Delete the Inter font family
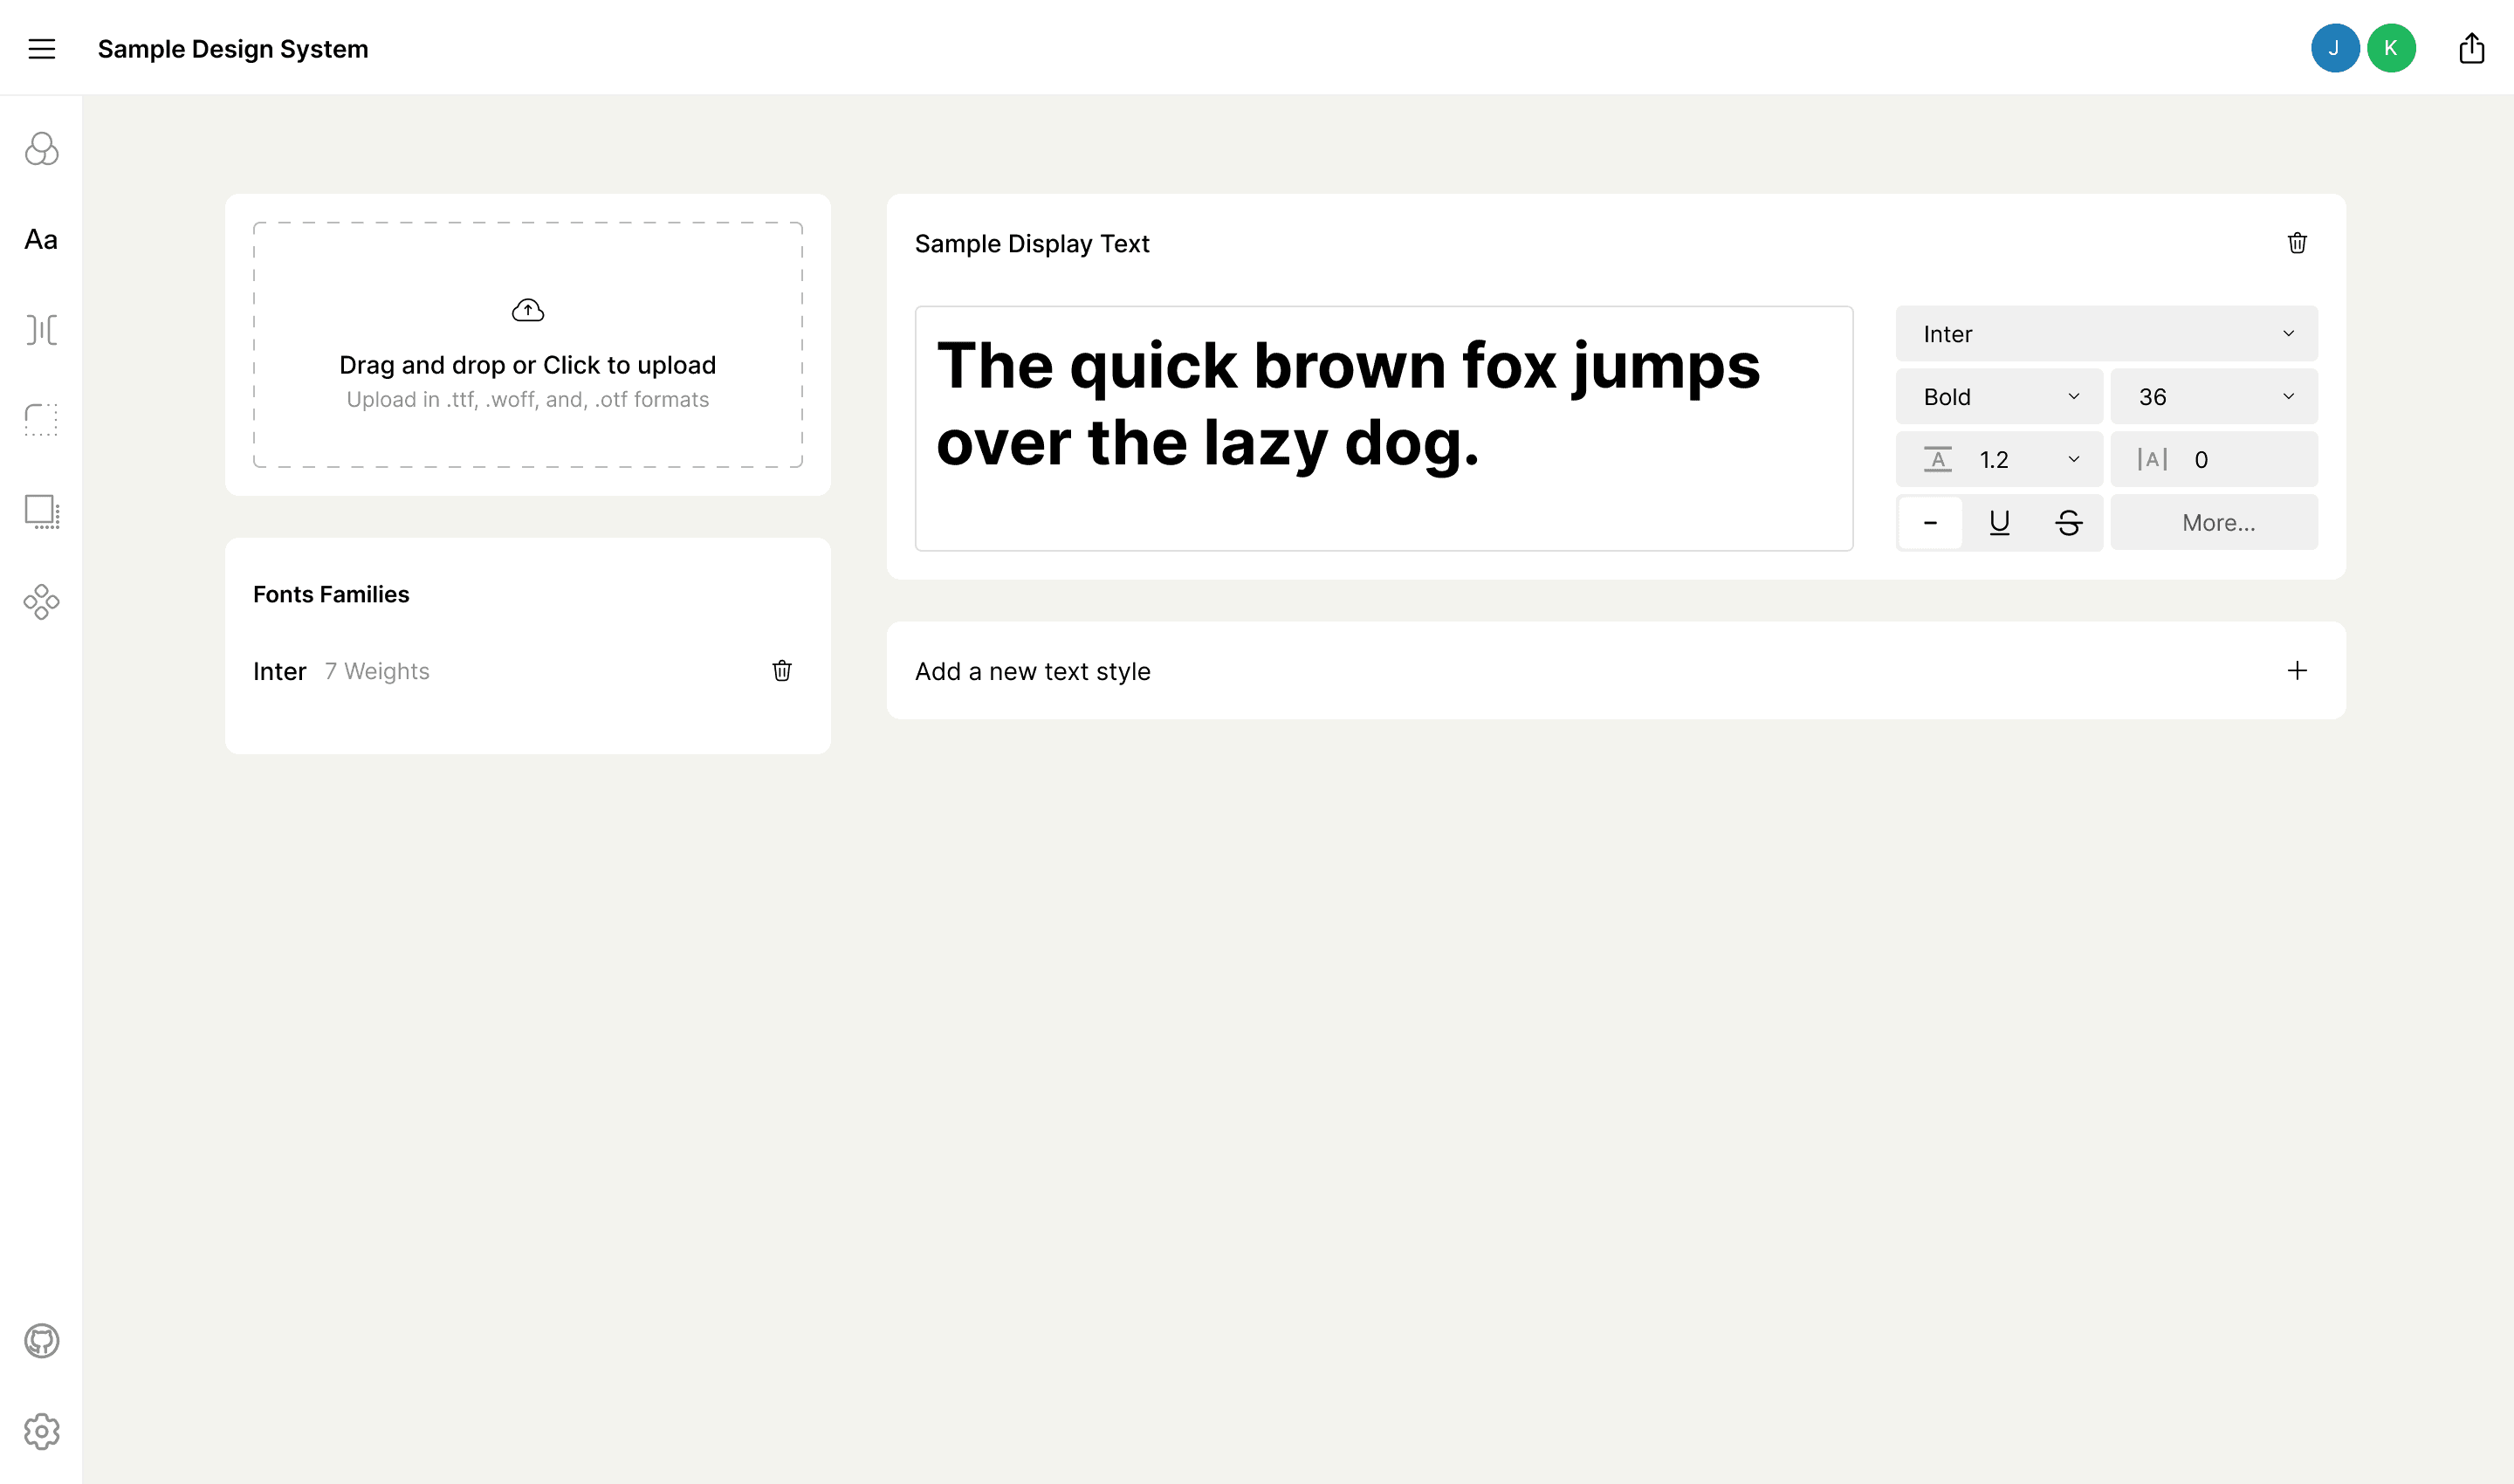The height and width of the screenshot is (1484, 2514). coord(782,671)
